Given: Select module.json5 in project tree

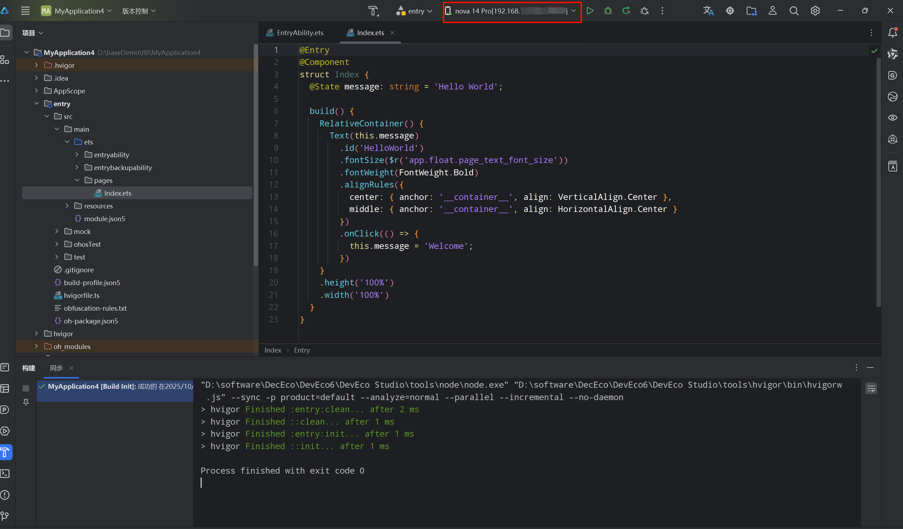Looking at the screenshot, I should point(104,218).
